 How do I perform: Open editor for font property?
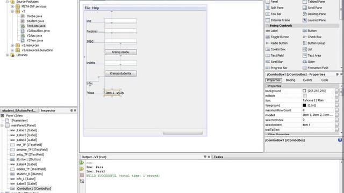(337, 100)
